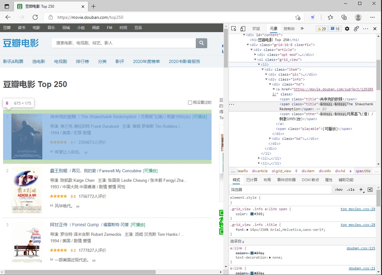Open the 2020年度榜单 link
Viewport: 382px width, 275px height.
tap(146, 61)
